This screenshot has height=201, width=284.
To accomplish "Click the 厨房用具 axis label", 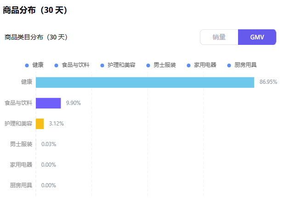I will [x=21, y=185].
